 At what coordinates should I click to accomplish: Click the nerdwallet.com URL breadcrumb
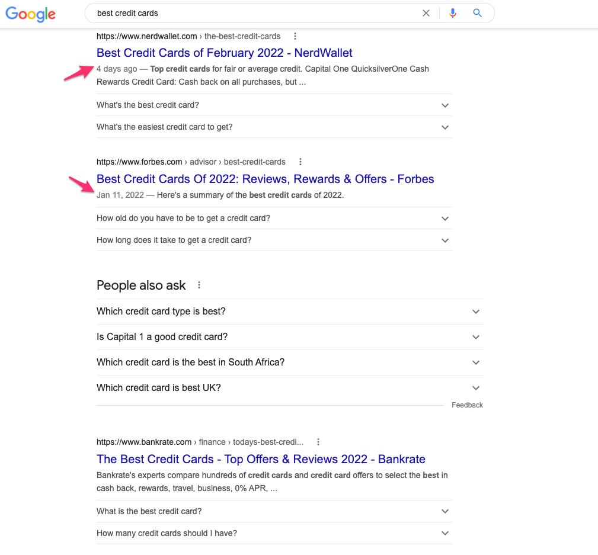(188, 36)
